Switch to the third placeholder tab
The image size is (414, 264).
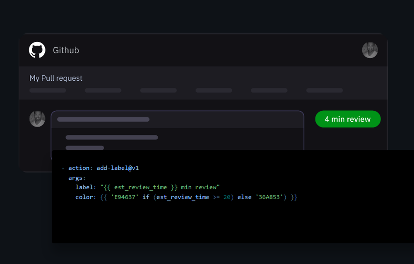click(x=158, y=90)
